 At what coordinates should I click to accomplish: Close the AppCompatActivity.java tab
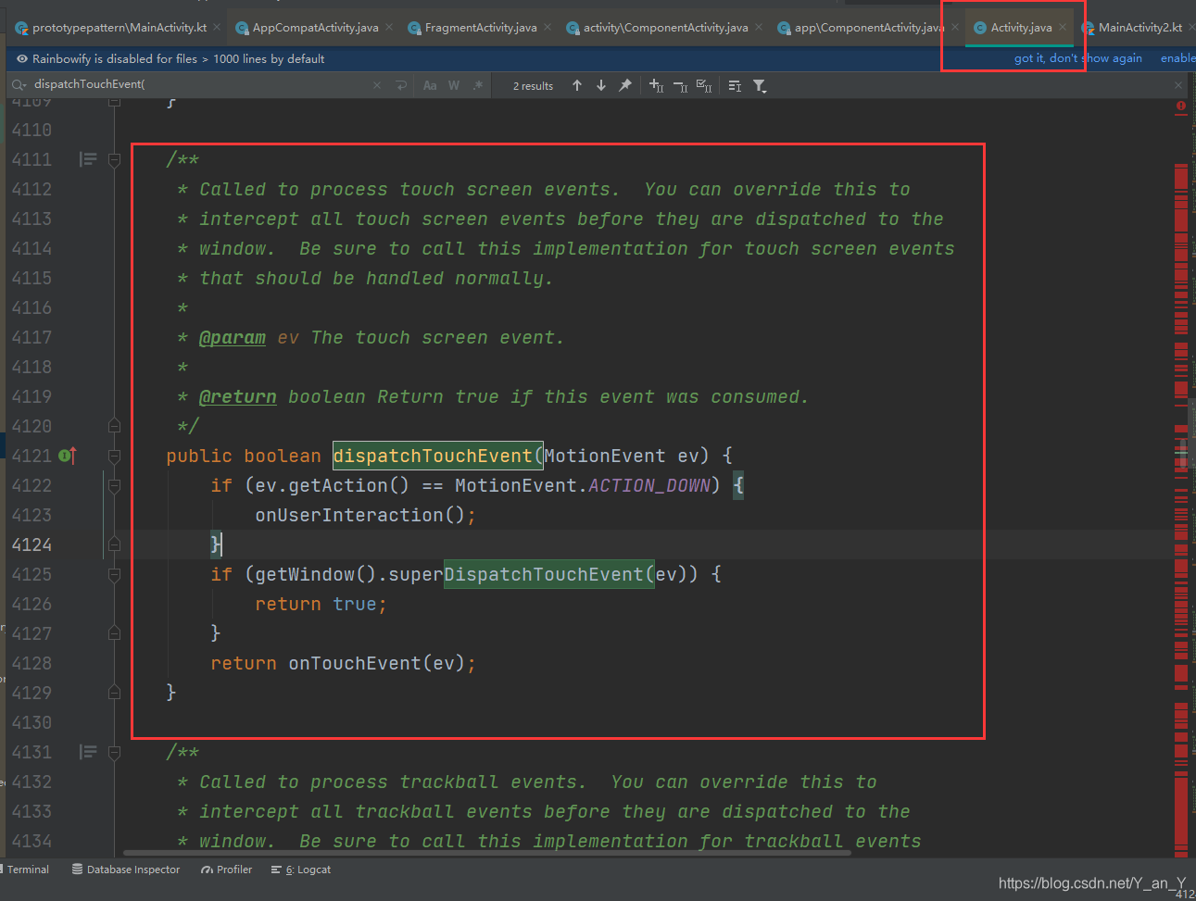[389, 27]
